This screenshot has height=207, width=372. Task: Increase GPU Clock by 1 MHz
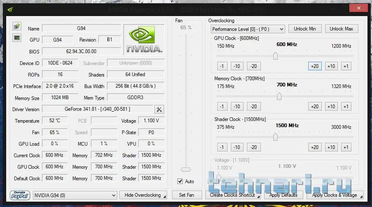[x=346, y=66]
